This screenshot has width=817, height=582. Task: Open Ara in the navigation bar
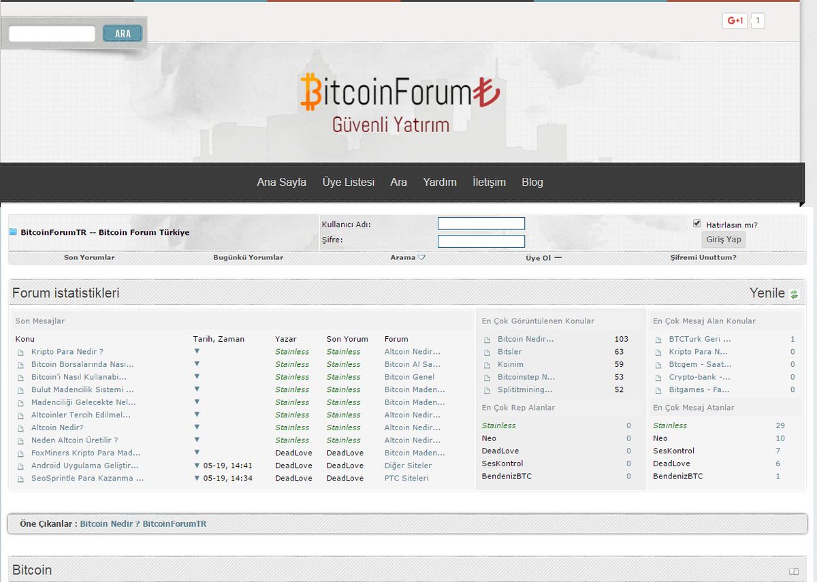point(398,182)
